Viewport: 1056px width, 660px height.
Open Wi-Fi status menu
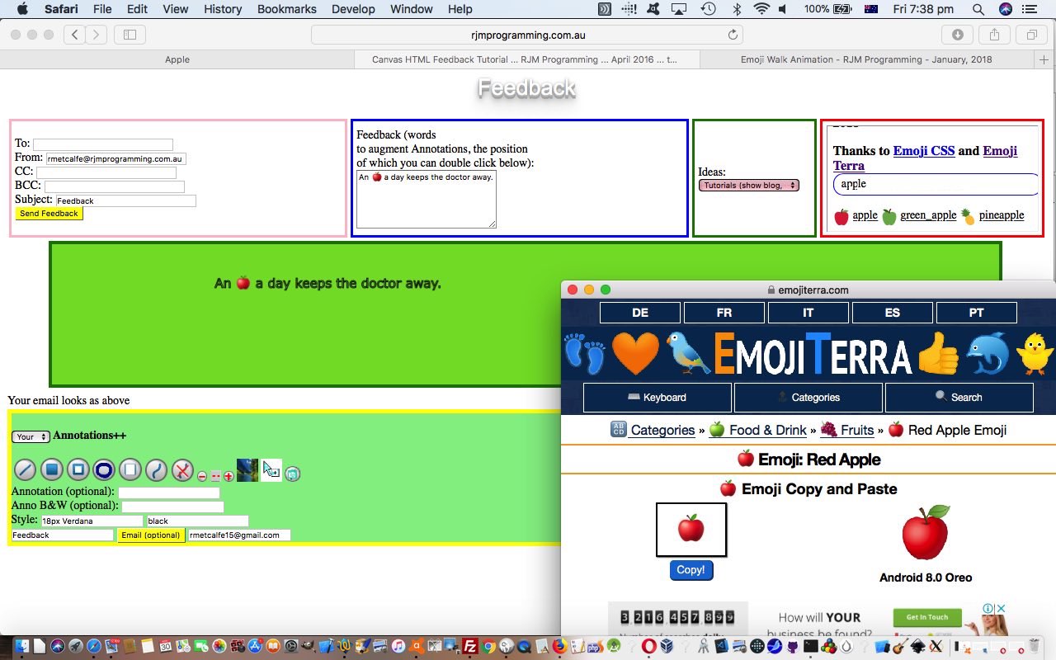(761, 9)
